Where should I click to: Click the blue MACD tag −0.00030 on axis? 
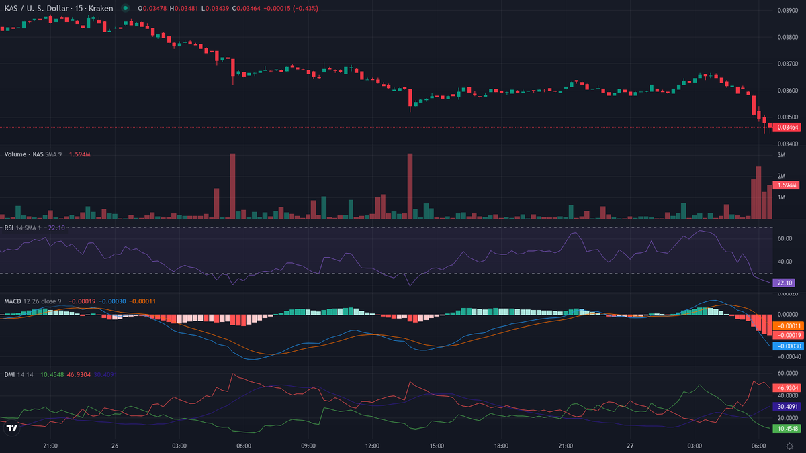click(x=787, y=346)
